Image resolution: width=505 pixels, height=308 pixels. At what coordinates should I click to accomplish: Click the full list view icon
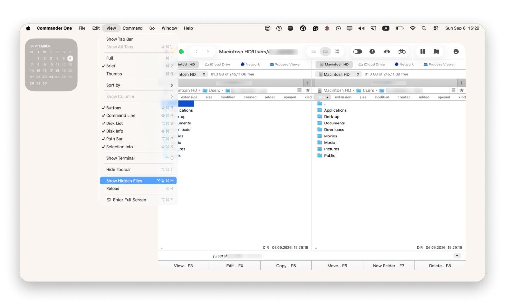pyautogui.click(x=314, y=52)
